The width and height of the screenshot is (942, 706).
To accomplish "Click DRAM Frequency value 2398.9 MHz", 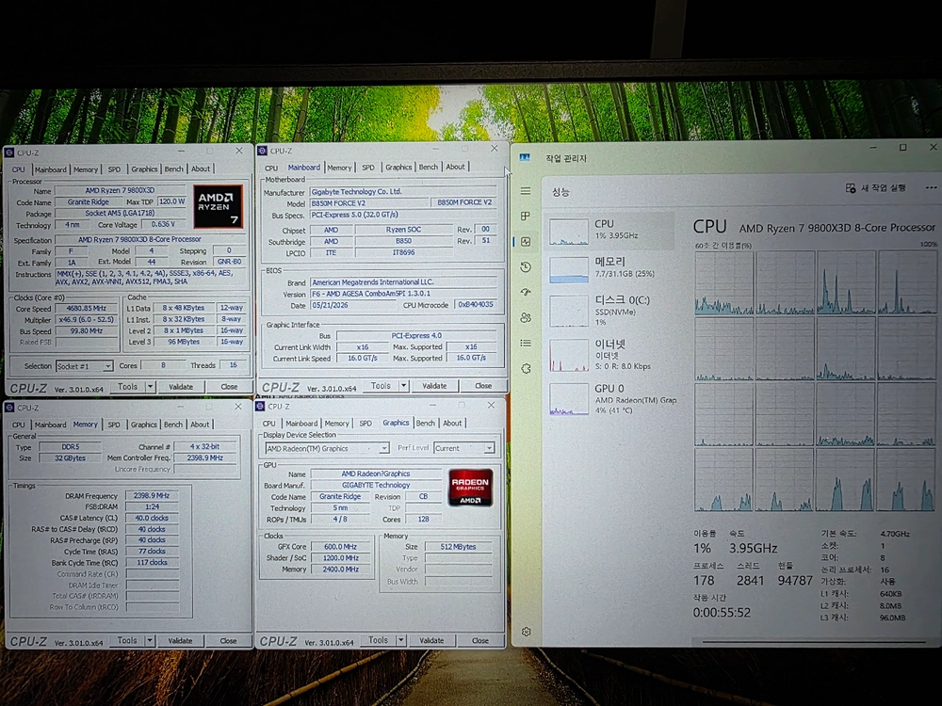I will pyautogui.click(x=152, y=496).
